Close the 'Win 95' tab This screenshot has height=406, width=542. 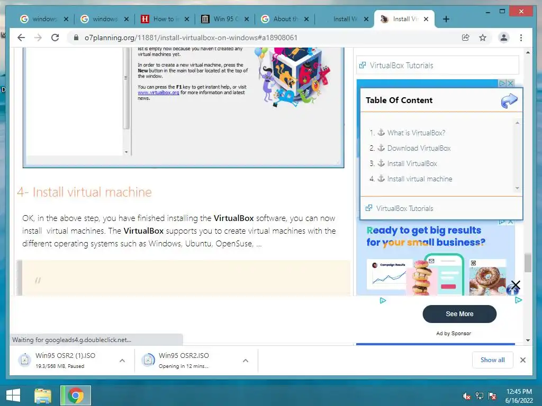(x=247, y=19)
